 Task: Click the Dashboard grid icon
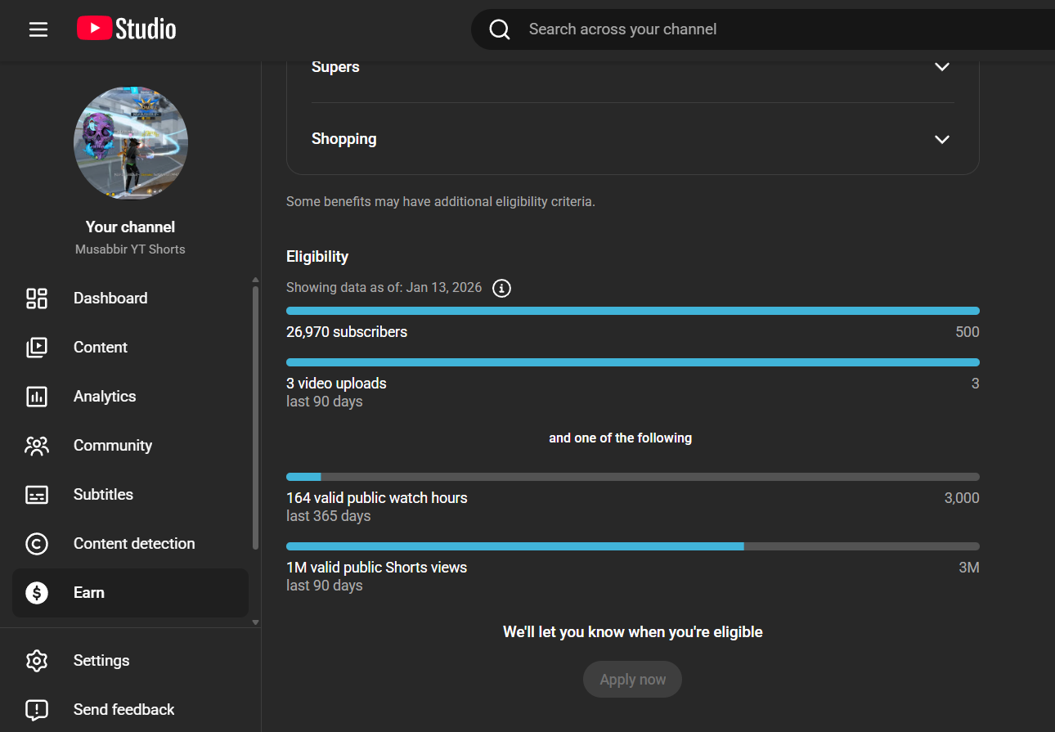pyautogui.click(x=37, y=299)
